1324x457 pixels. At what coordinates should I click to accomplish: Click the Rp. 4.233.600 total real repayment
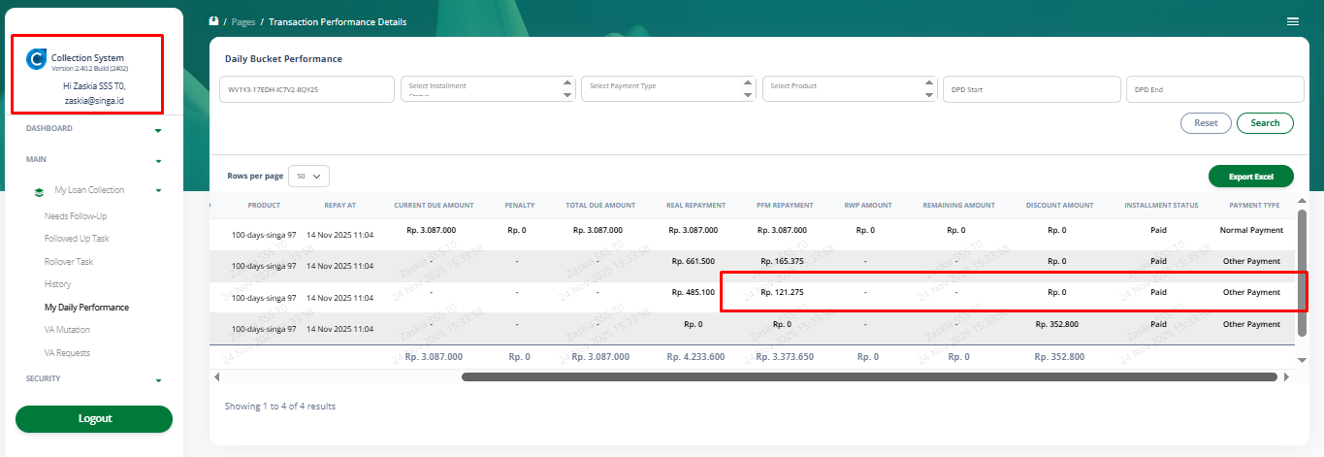[695, 357]
